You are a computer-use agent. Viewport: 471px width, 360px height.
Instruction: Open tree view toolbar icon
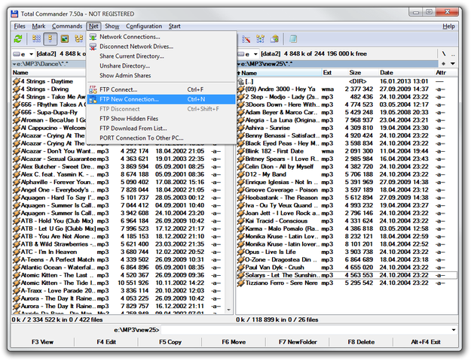click(78, 39)
